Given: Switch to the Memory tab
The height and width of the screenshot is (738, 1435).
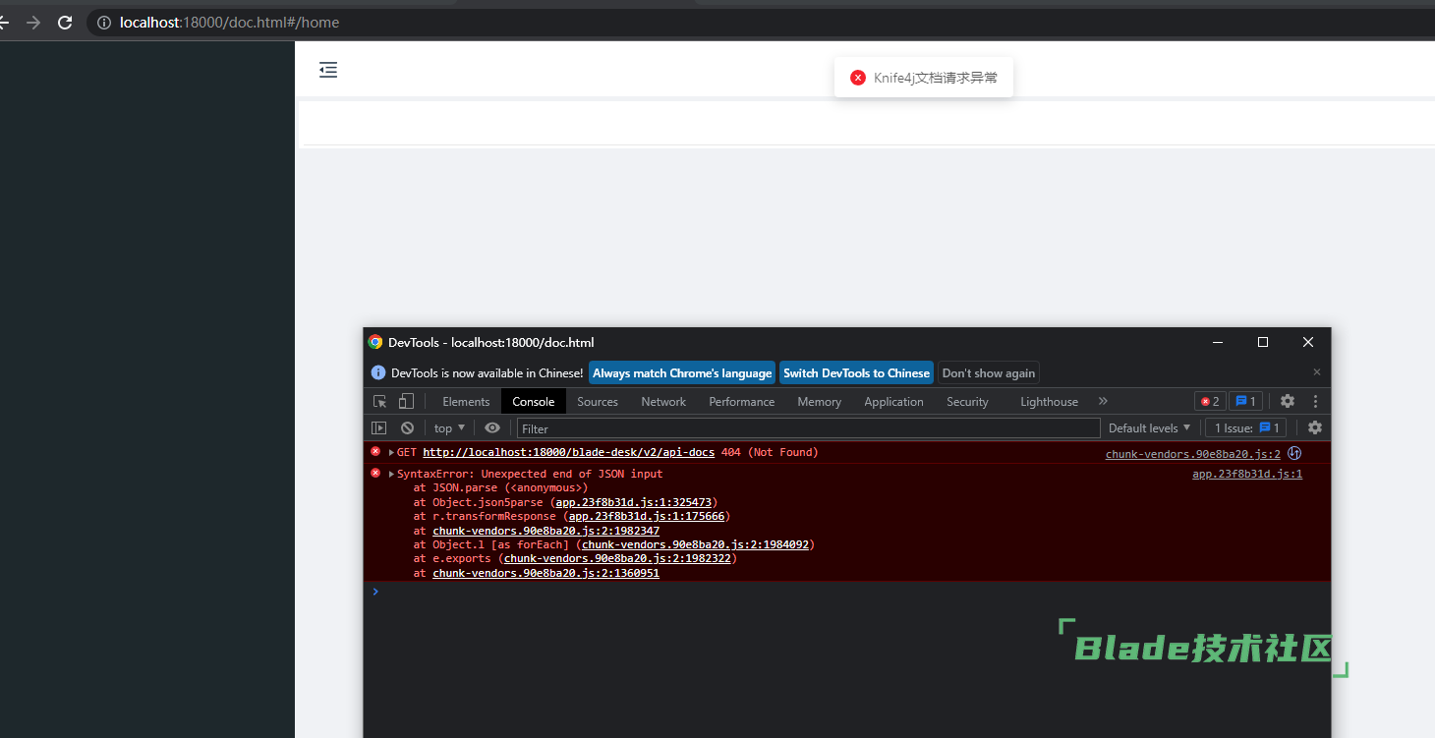Looking at the screenshot, I should (x=820, y=401).
